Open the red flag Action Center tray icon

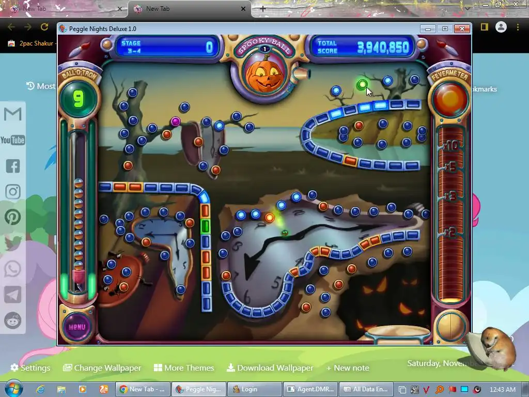tap(452, 390)
